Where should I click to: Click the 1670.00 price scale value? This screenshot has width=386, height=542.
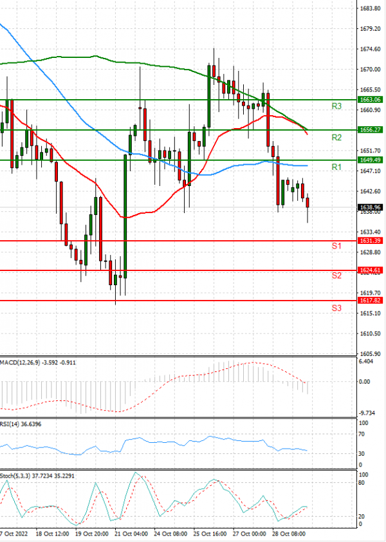point(371,70)
